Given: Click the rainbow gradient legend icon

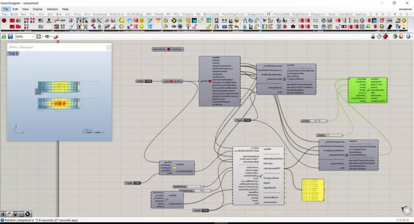Looking at the screenshot, I should point(264,26).
